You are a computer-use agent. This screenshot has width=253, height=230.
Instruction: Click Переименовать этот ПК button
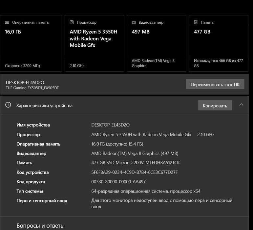point(215,84)
